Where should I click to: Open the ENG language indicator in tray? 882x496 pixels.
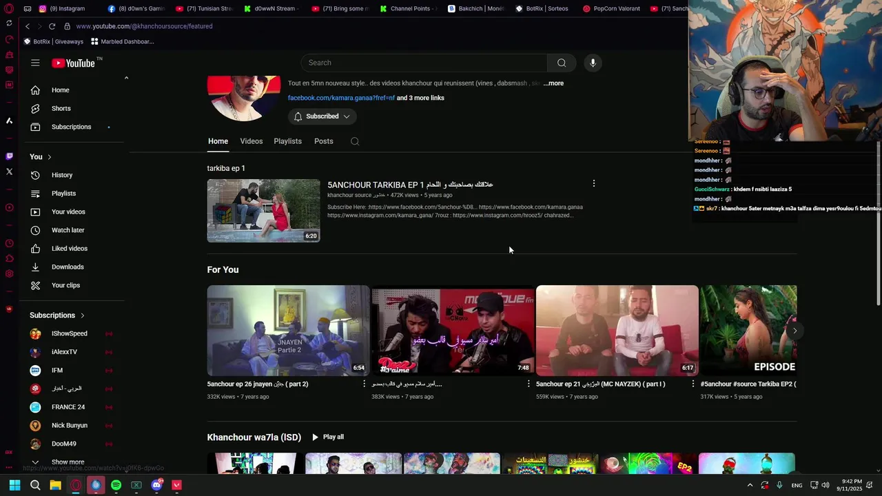[797, 485]
